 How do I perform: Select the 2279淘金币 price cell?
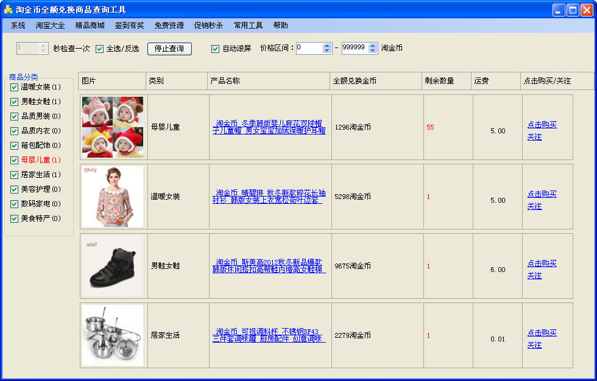tap(377, 335)
